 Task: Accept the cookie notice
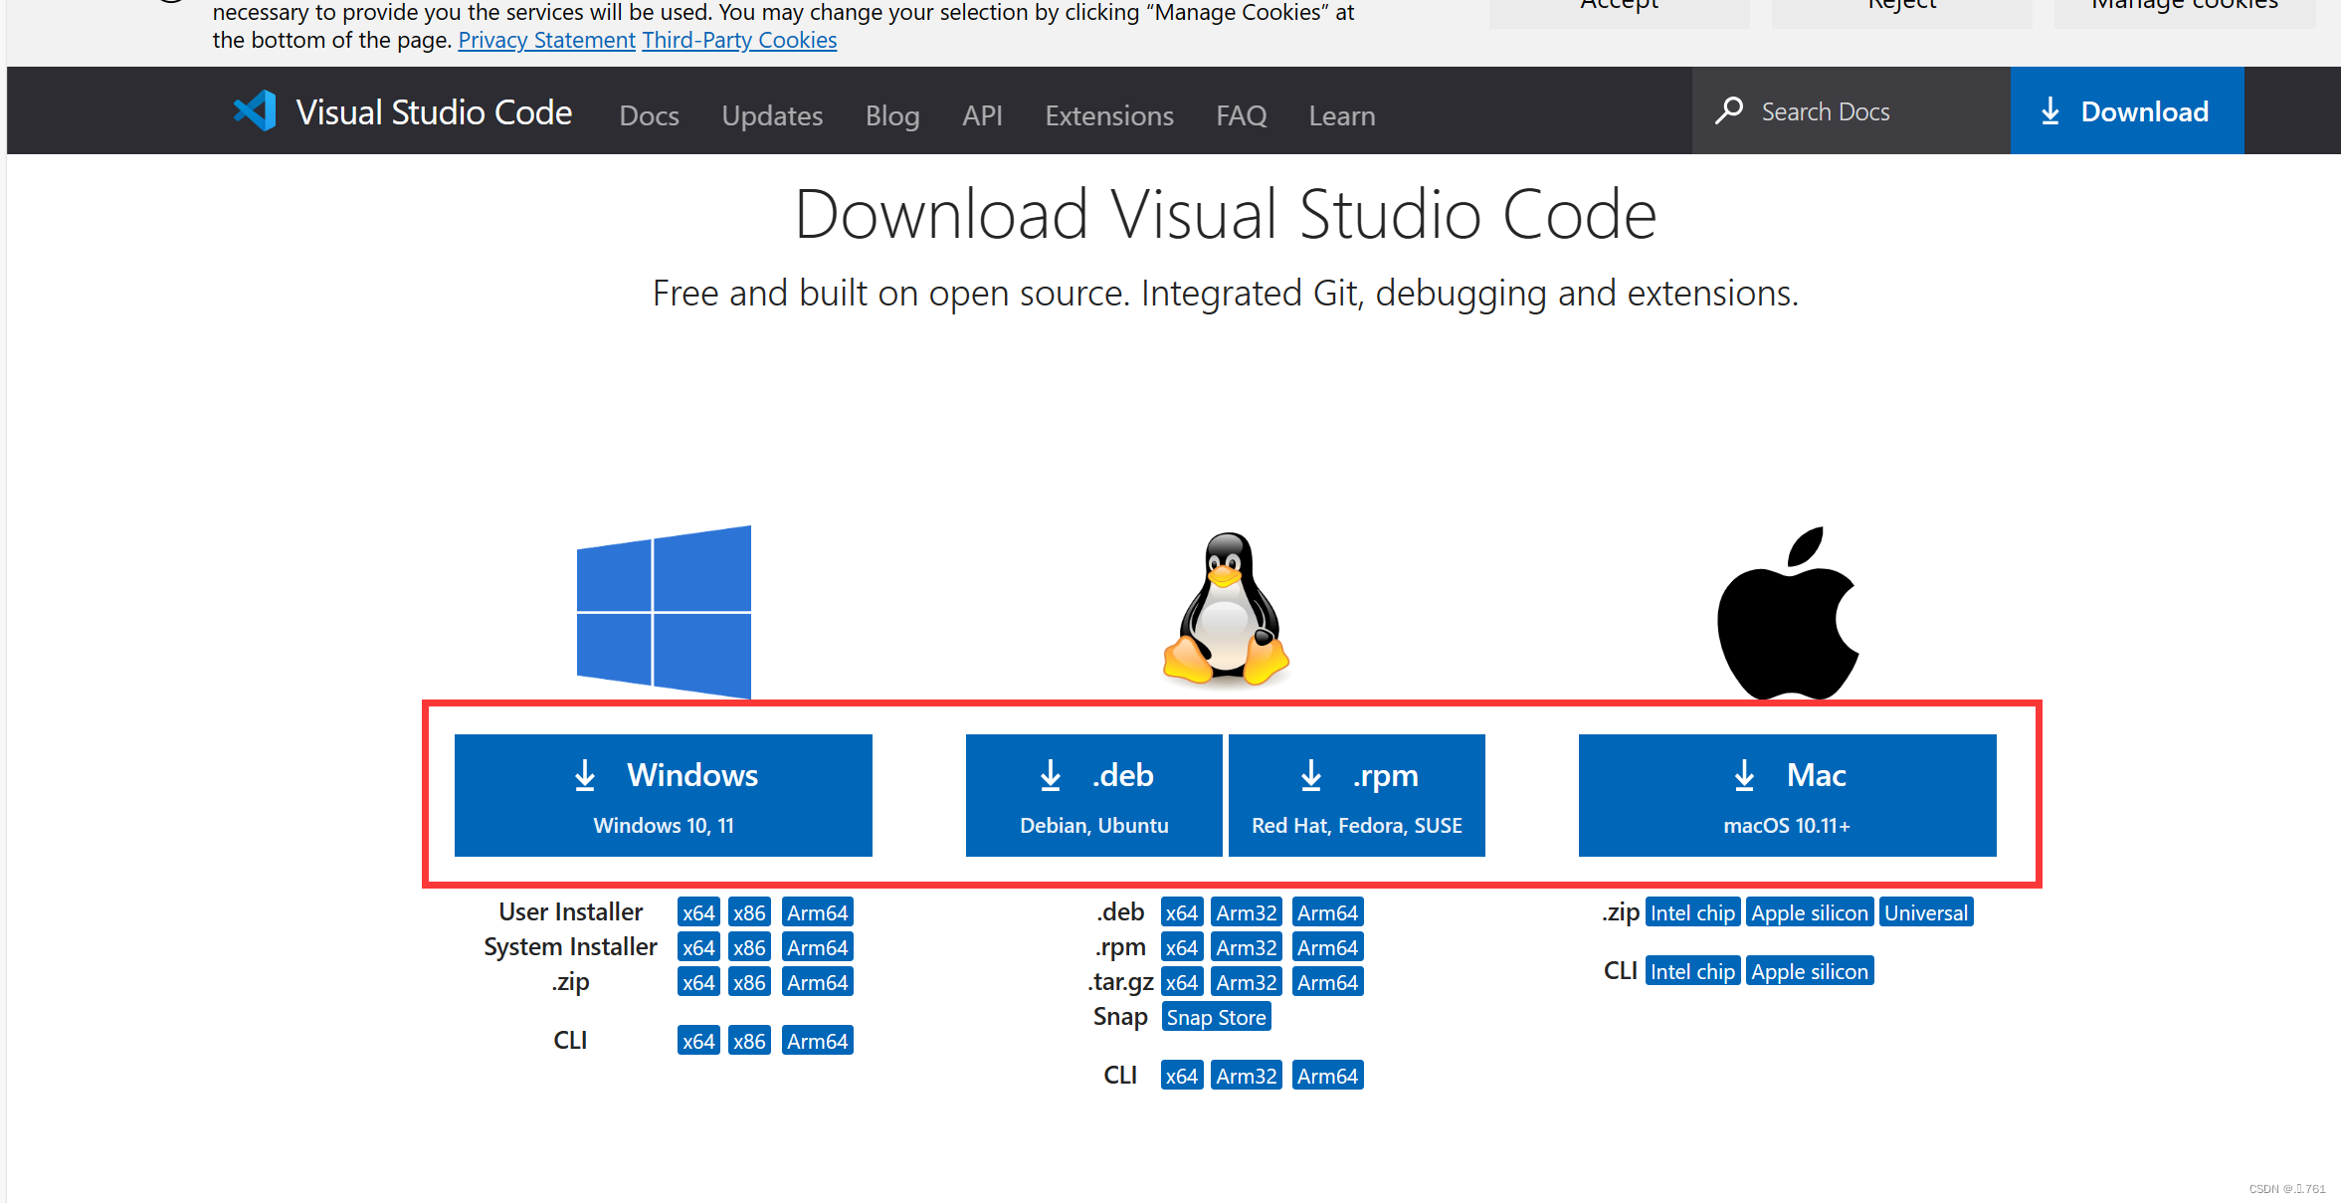point(1620,8)
